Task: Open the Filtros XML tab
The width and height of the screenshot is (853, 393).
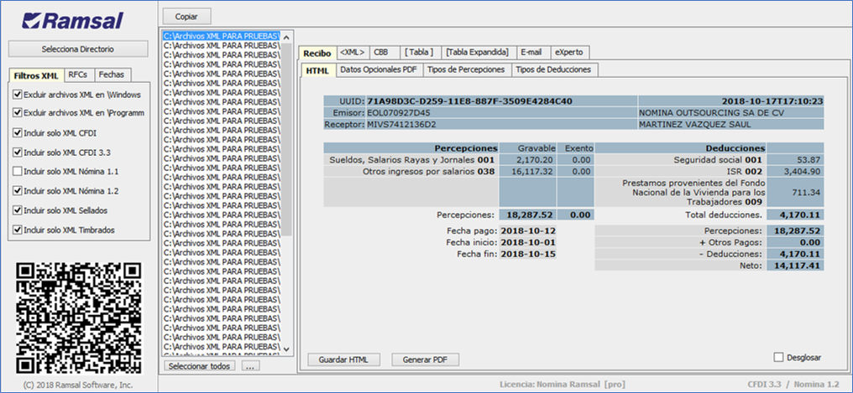Action: click(x=36, y=75)
